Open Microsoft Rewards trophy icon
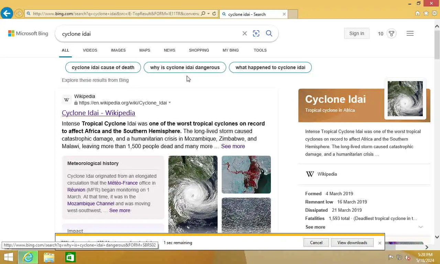This screenshot has height=264, width=440. coord(391,33)
